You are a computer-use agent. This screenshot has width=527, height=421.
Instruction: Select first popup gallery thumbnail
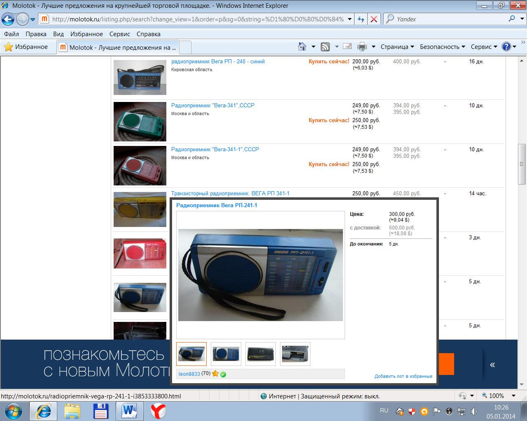click(x=191, y=354)
